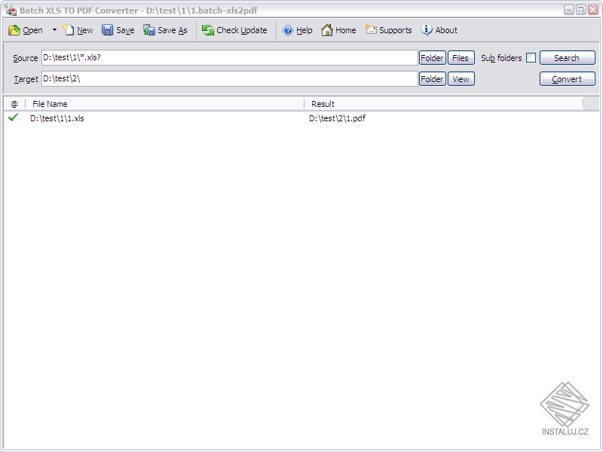Click the Source path combo box
Image resolution: width=603 pixels, height=452 pixels.
tap(226, 57)
